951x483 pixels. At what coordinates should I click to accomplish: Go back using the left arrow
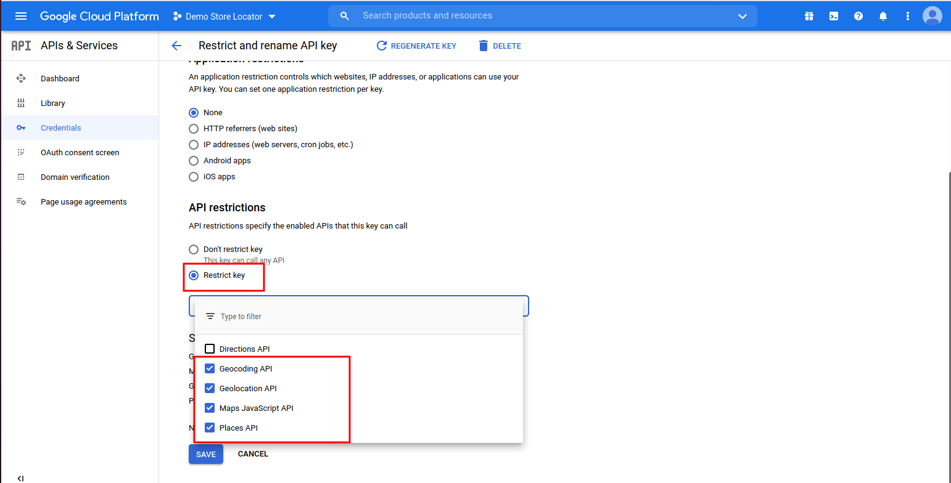176,46
